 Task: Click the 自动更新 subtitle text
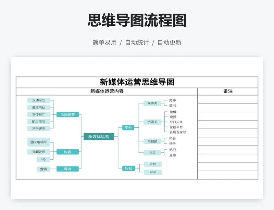tap(169, 42)
